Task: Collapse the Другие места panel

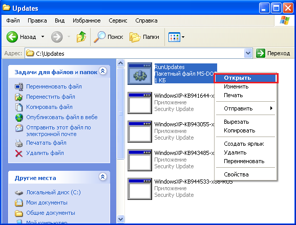Action: tap(103, 176)
